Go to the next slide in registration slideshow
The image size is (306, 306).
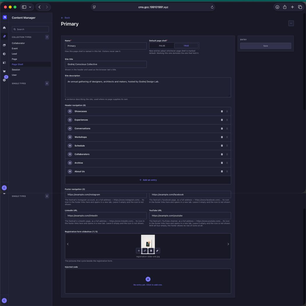[228, 244]
